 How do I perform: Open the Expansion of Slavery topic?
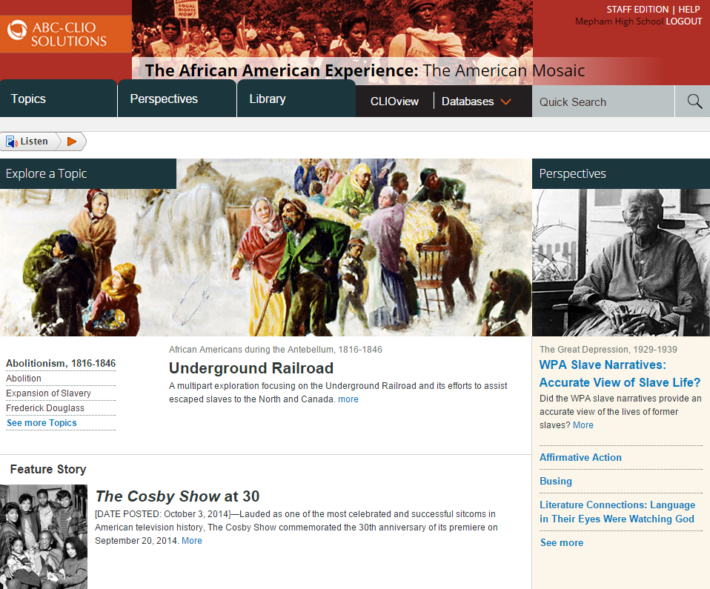(48, 393)
